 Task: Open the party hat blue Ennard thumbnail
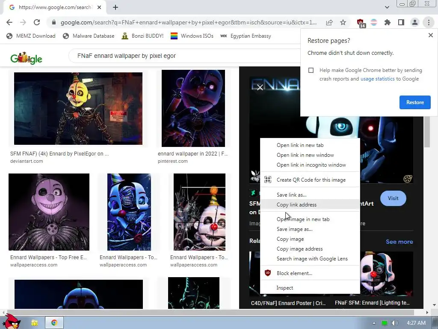pos(129,212)
